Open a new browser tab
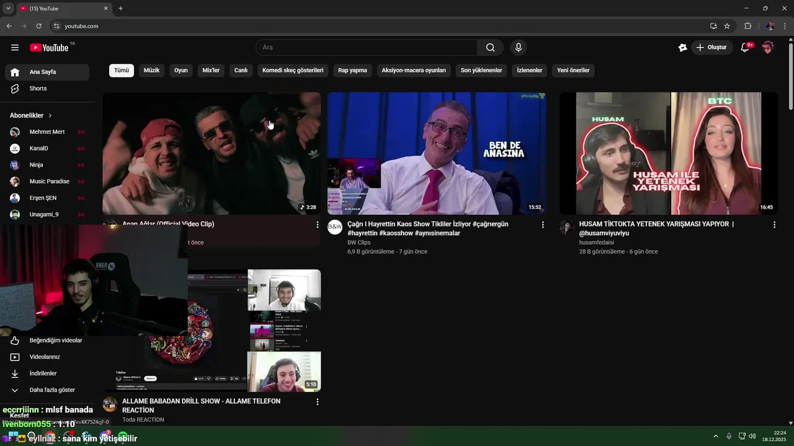794x446 pixels. coord(120,9)
